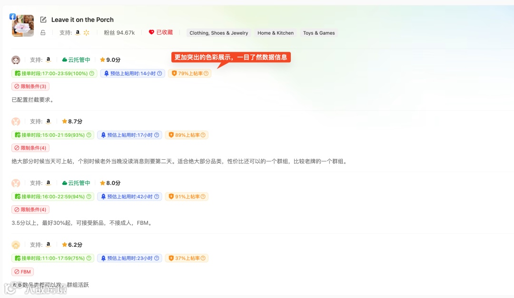The image size is (514, 298).
Task: Click the 8.7分 star rating
Action: 72,121
